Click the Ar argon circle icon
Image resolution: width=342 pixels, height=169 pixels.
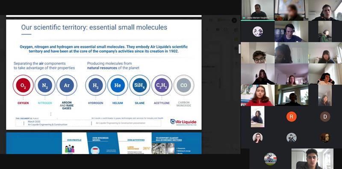(x=67, y=85)
